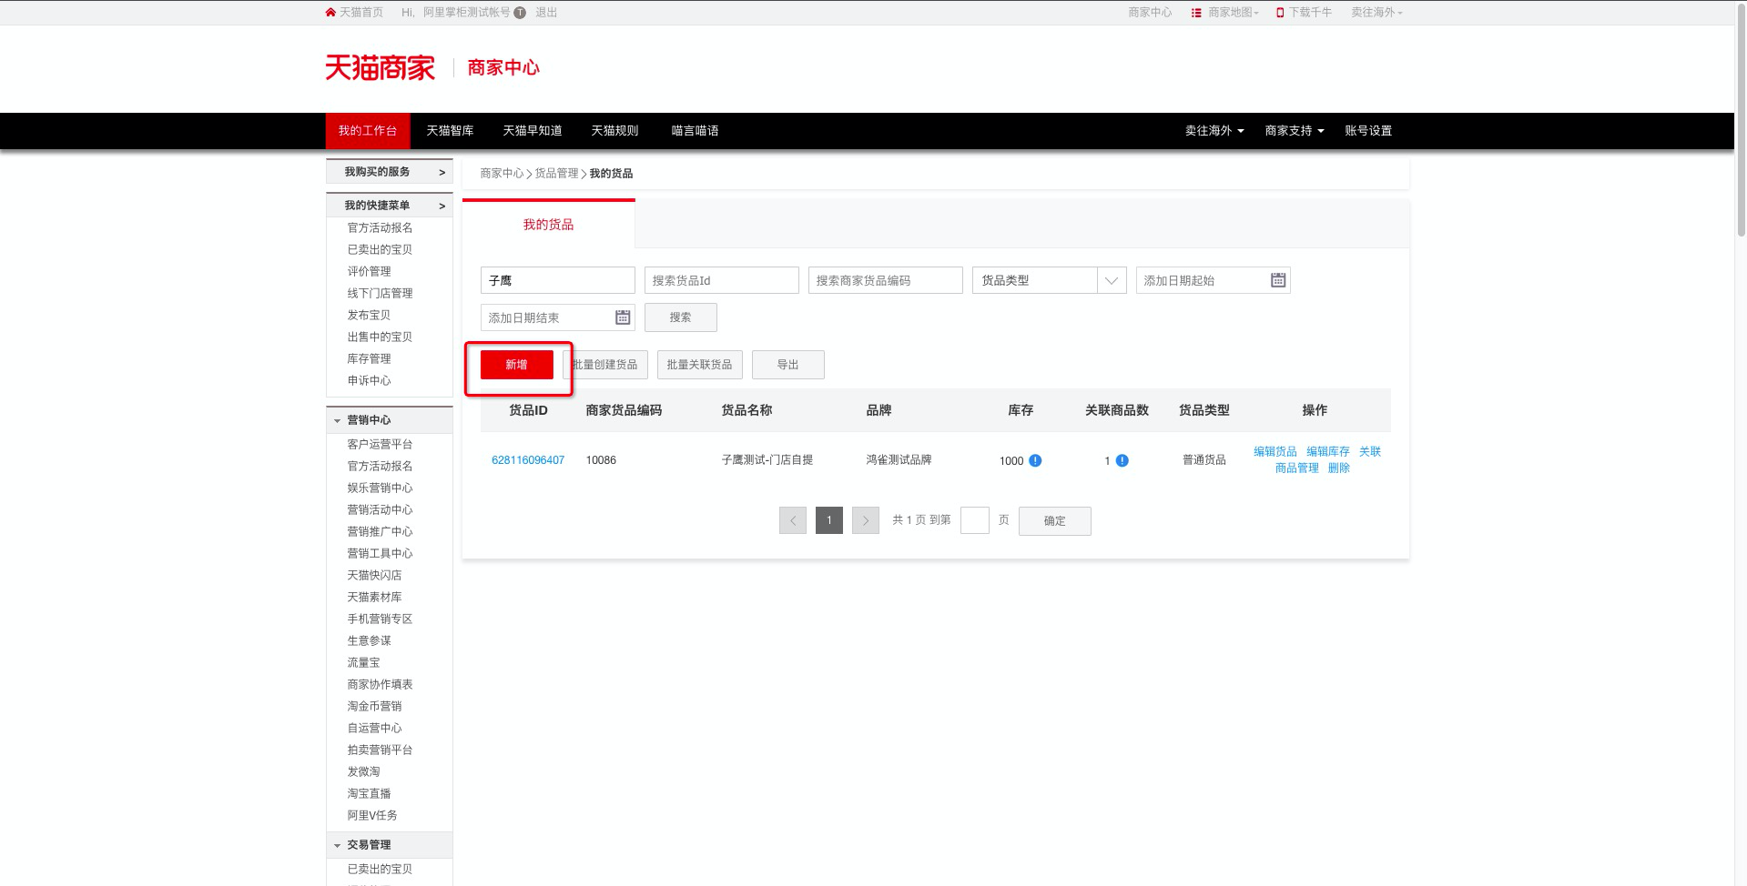Focus the goods name search field containing 子鹰

coord(558,280)
